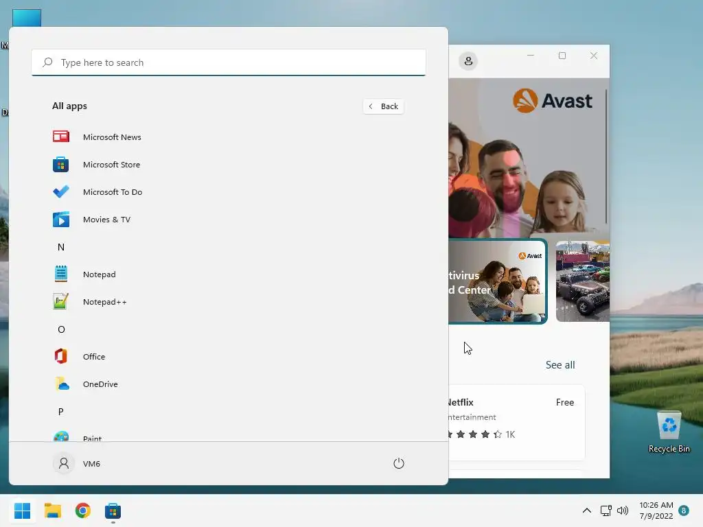Maximize the Microsoft Store window
This screenshot has height=527, width=703.
click(562, 56)
